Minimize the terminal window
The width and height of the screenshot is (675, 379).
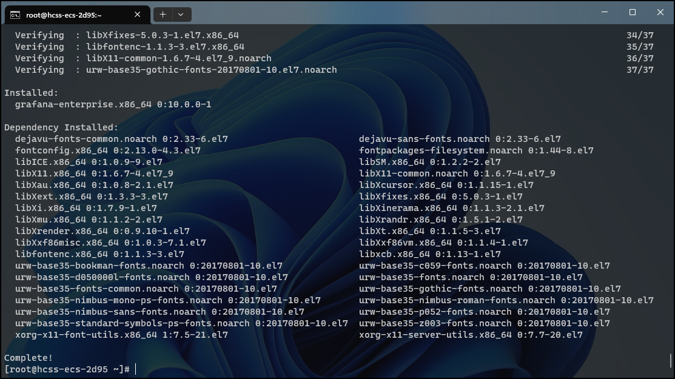click(605, 13)
